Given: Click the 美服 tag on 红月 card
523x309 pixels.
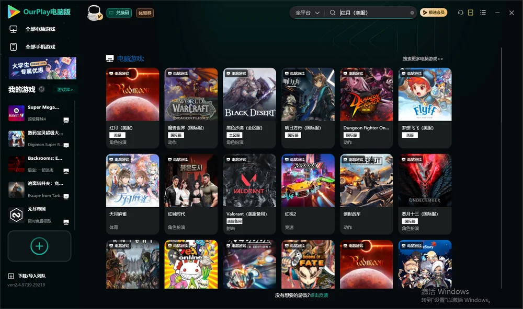Looking at the screenshot, I should pyautogui.click(x=117, y=135).
